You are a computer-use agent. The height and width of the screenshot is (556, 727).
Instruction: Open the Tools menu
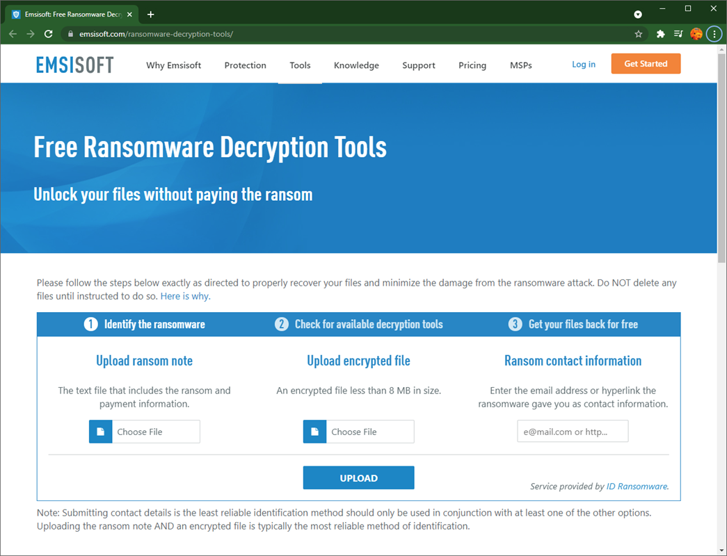pos(300,65)
